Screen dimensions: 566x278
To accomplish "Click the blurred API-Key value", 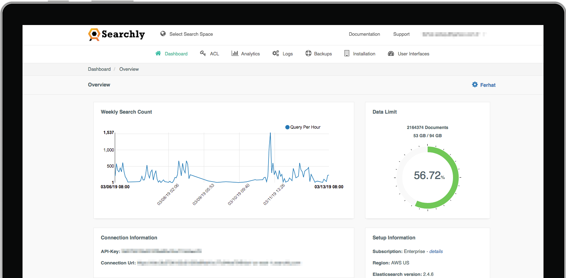I will (161, 251).
